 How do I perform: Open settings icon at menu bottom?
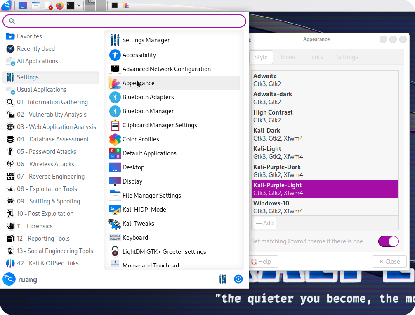pos(223,279)
